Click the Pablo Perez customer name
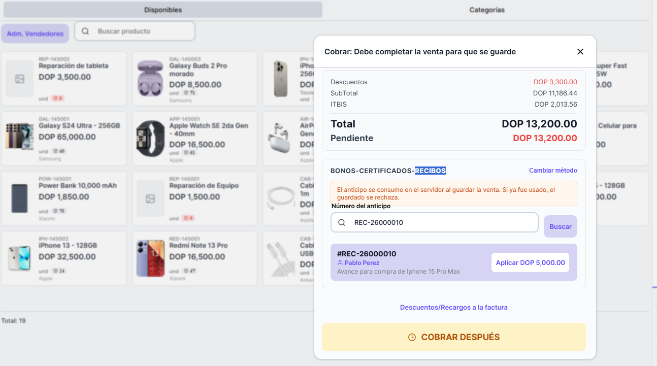Image resolution: width=657 pixels, height=366 pixels. coord(362,263)
